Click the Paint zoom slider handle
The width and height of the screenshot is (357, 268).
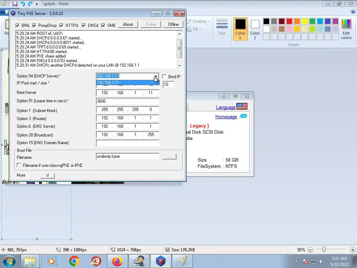click(324, 250)
